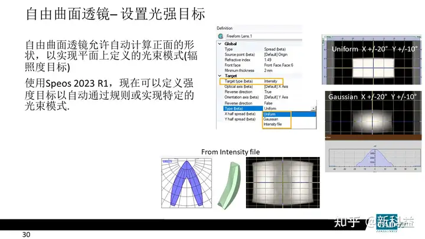The height and width of the screenshot is (239, 425).
Task: Select the Refractive index row label
Action: (x=237, y=60)
